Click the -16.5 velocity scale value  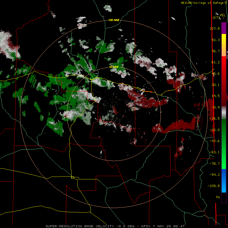coord(215,119)
